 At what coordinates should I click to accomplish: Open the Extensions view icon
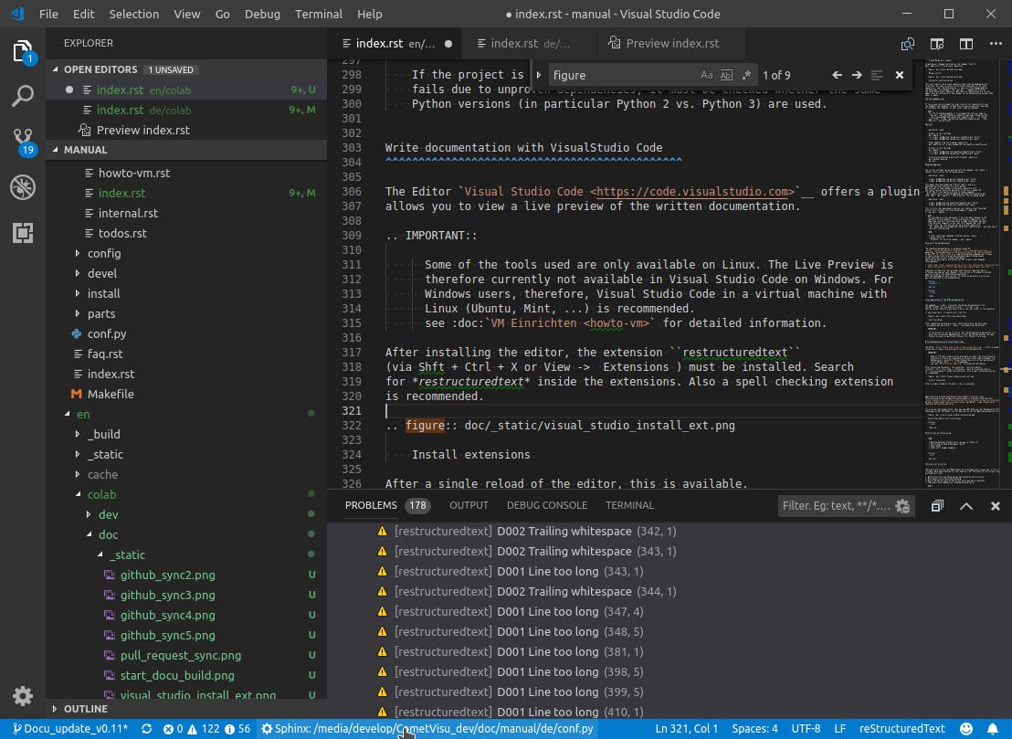pyautogui.click(x=23, y=233)
